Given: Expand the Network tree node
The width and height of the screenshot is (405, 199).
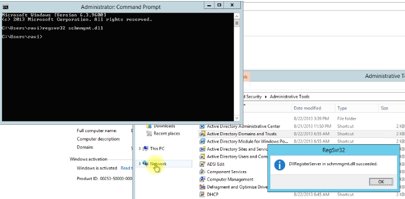Looking at the screenshot, I should coord(140,164).
